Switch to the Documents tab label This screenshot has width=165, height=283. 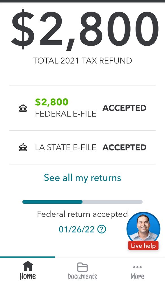(82, 276)
